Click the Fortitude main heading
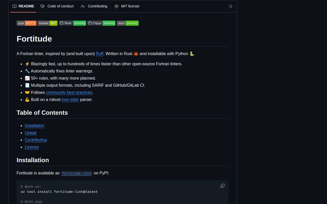The width and height of the screenshot is (327, 204). click(34, 39)
